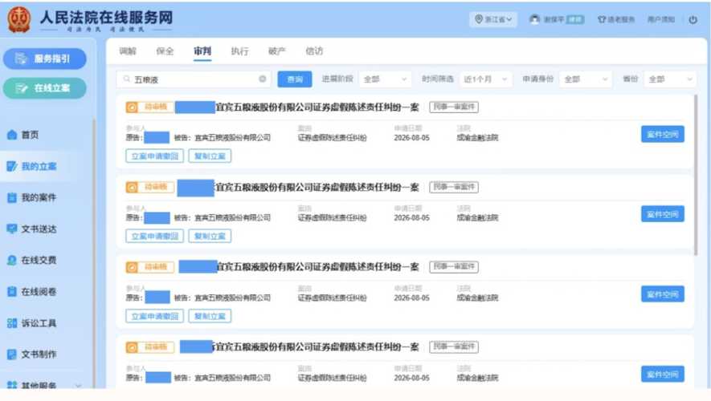Image resolution: width=711 pixels, height=401 pixels.
Task: Switch to the 调解 tab
Action: [x=128, y=51]
